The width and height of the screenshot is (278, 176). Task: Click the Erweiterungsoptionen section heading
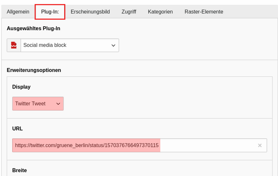point(34,70)
